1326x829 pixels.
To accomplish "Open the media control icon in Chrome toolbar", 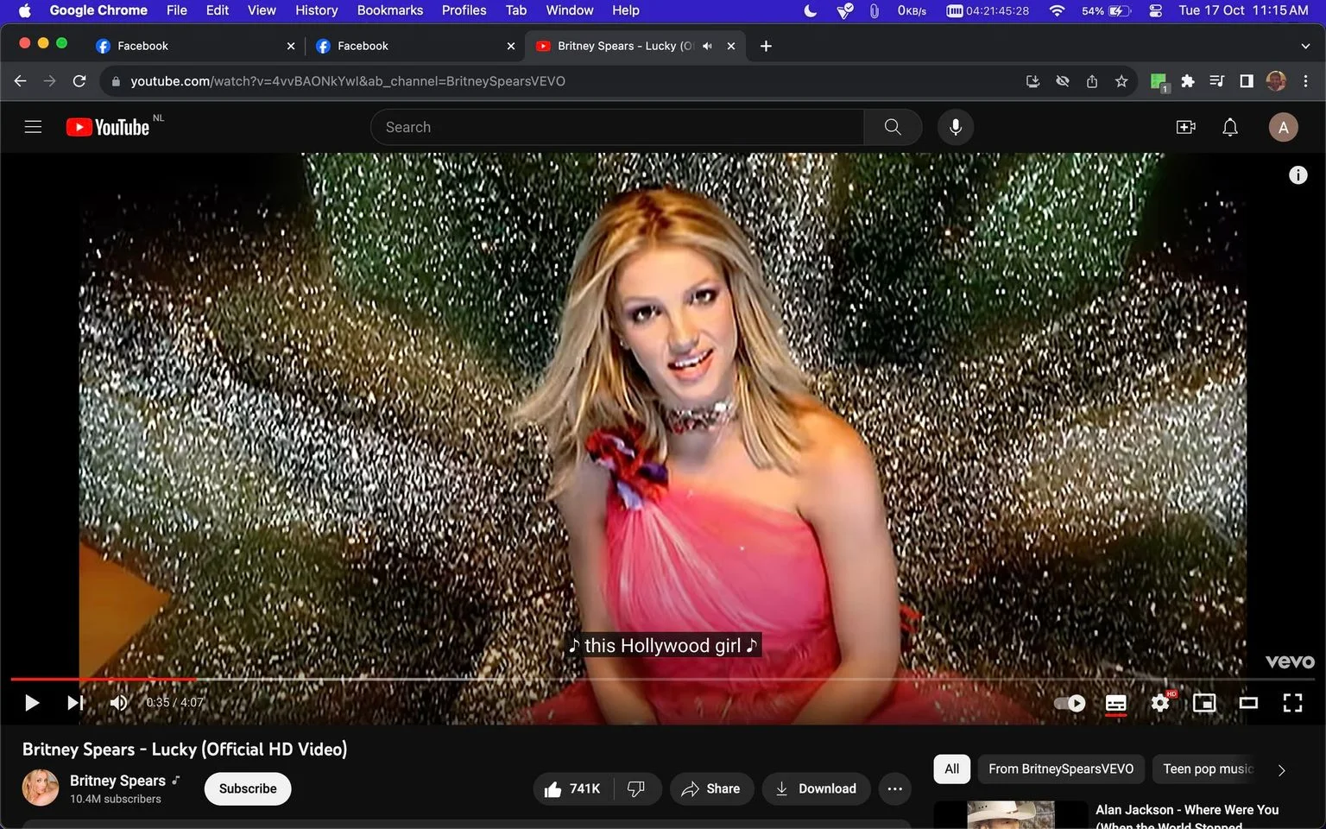I will coord(1217,81).
